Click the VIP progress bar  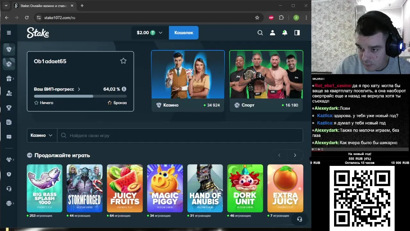(80, 96)
